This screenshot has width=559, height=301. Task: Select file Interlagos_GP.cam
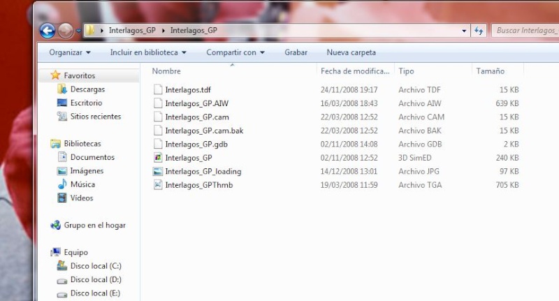tap(197, 117)
